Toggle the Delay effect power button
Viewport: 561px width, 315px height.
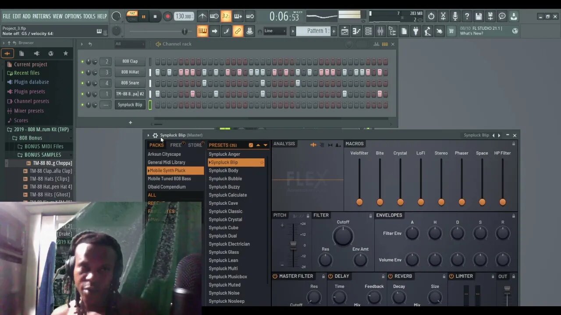(330, 276)
